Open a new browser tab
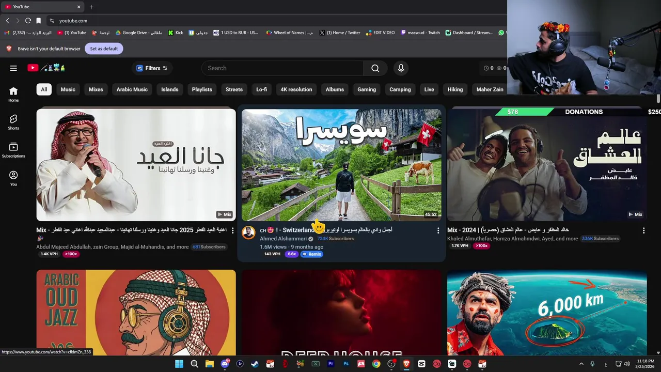661x372 pixels. point(91,7)
